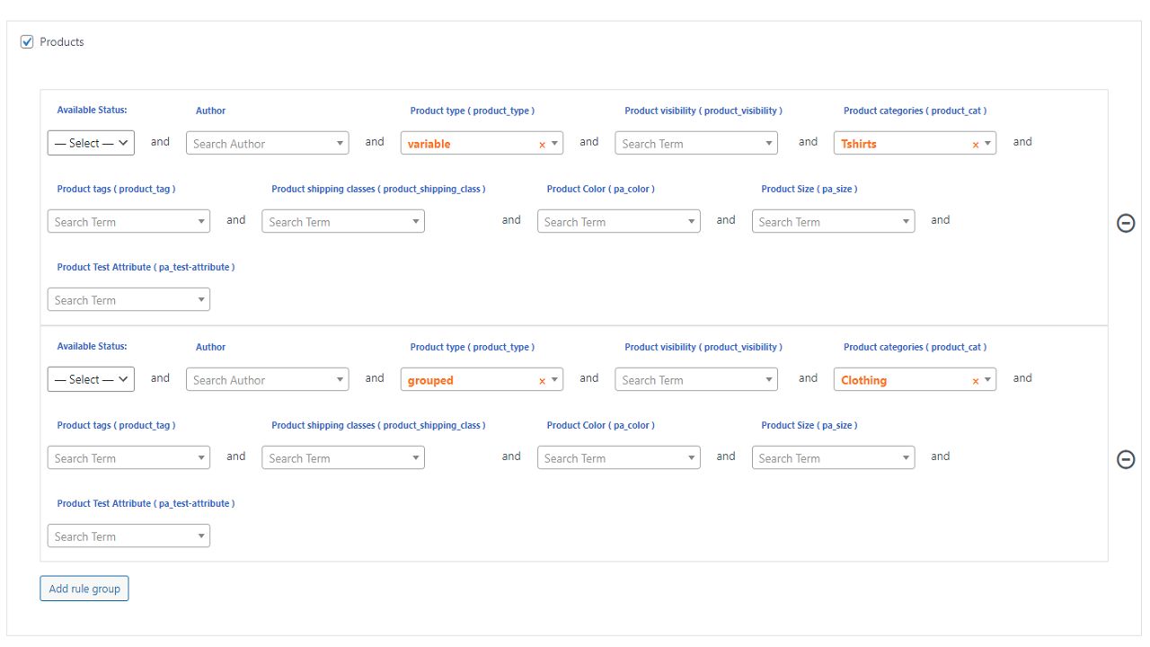1150x647 pixels.
Task: Uncheck the Products checkbox
Action: [x=27, y=42]
